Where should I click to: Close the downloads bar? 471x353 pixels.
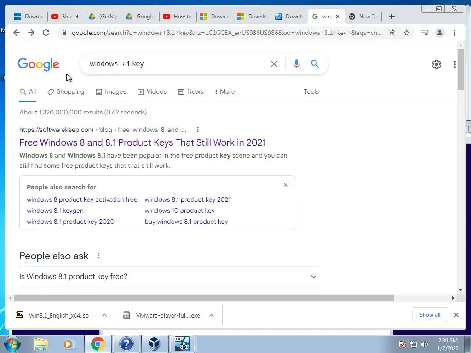(456, 315)
